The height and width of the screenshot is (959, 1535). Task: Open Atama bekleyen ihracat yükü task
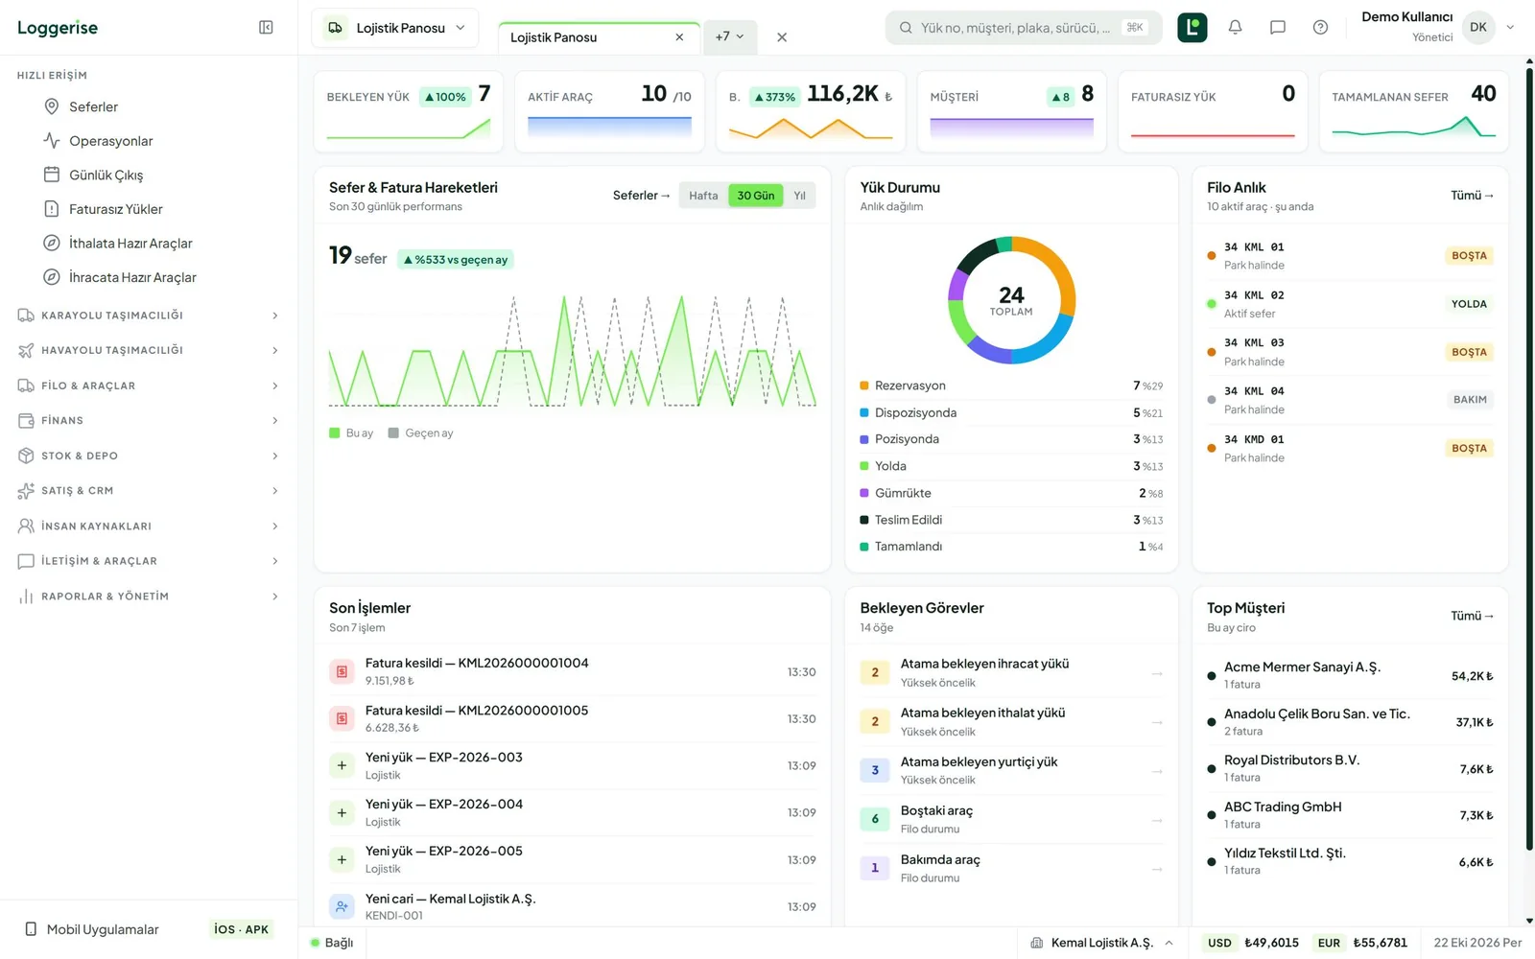click(x=1011, y=672)
